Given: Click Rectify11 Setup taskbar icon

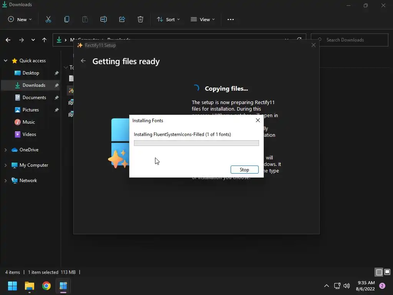Looking at the screenshot, I should coord(63,286).
